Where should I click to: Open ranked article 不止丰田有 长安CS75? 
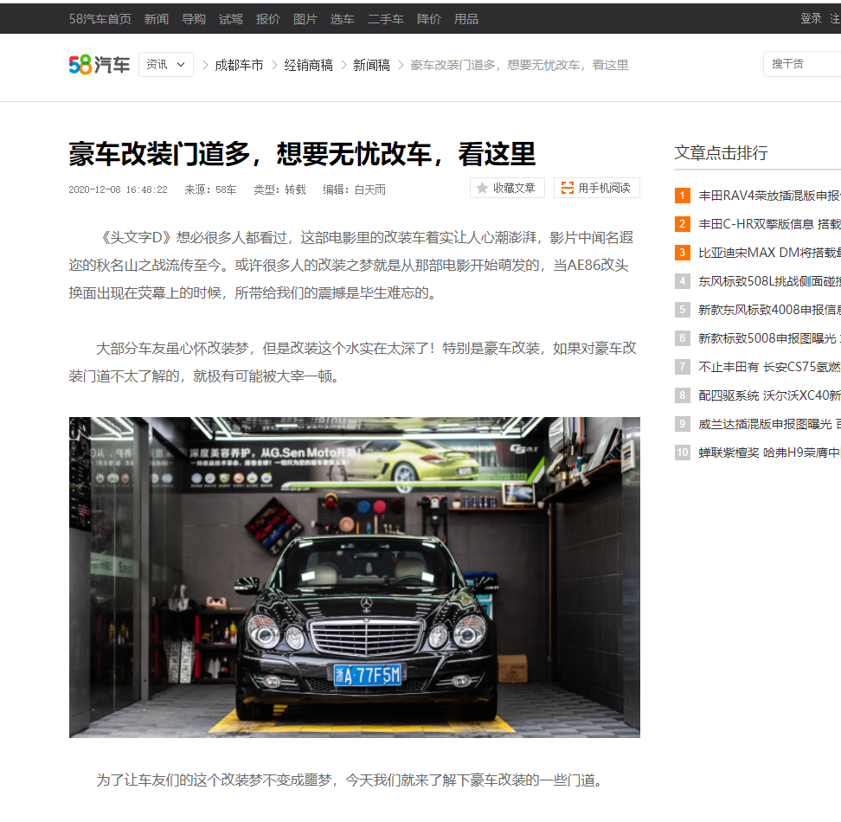[769, 367]
